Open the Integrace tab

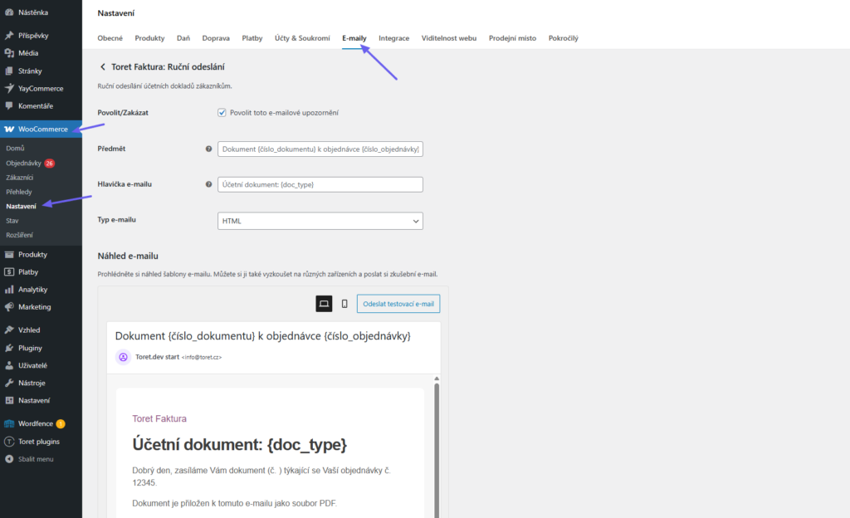pyautogui.click(x=393, y=38)
